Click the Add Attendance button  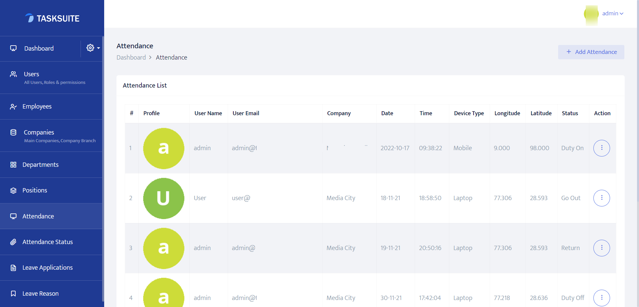(591, 52)
